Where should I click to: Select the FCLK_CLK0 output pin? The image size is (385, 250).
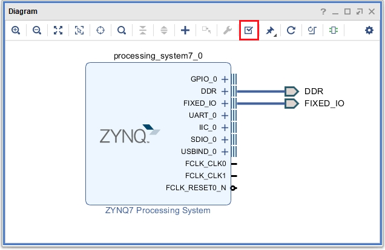pos(234,164)
